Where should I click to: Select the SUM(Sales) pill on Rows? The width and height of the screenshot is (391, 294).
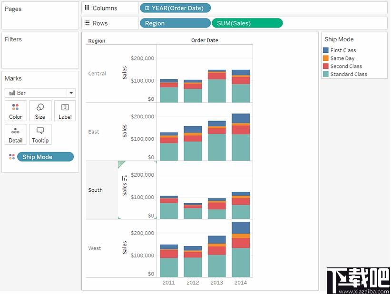click(x=247, y=23)
